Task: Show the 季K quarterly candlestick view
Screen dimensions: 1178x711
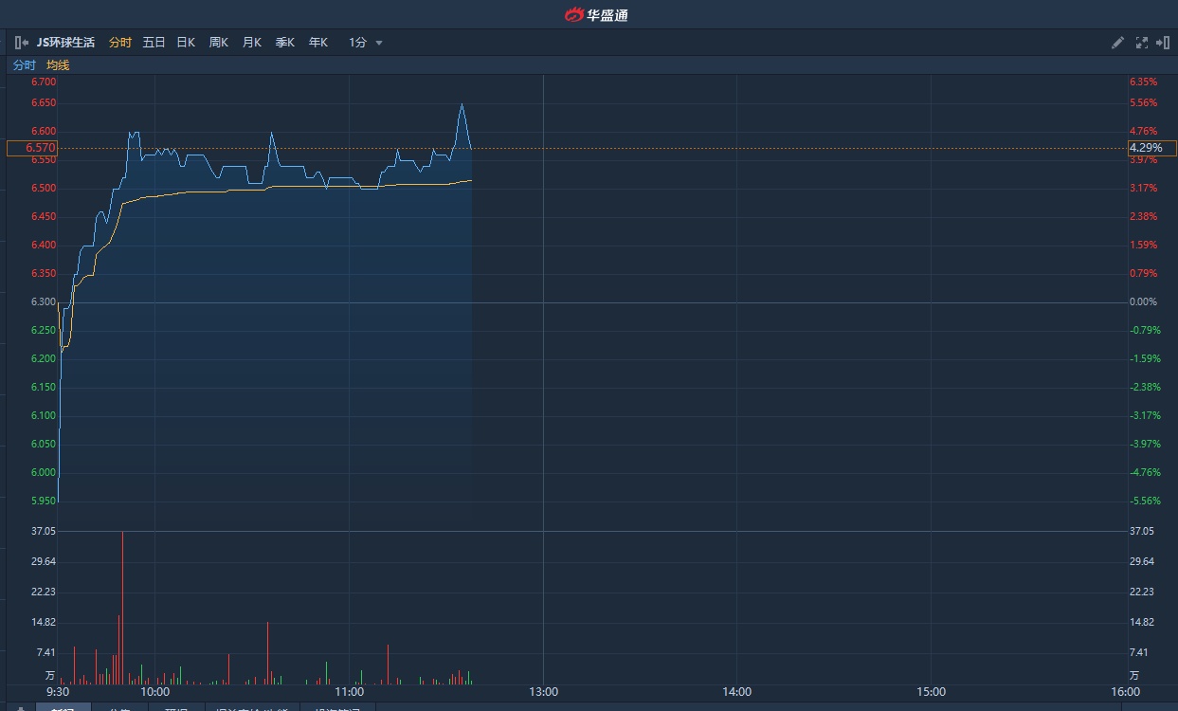Action: [x=285, y=43]
